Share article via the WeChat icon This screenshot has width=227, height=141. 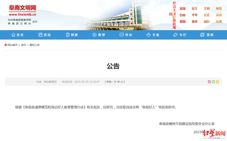tap(213, 82)
